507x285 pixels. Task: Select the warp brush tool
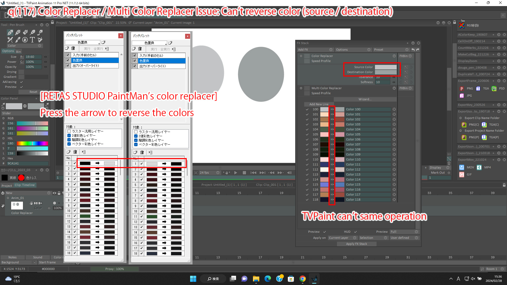click(x=40, y=40)
